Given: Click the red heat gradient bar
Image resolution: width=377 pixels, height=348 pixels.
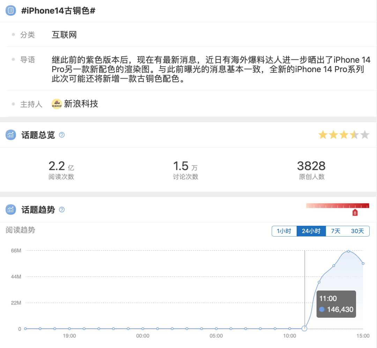Looking at the screenshot, I should [x=338, y=206].
